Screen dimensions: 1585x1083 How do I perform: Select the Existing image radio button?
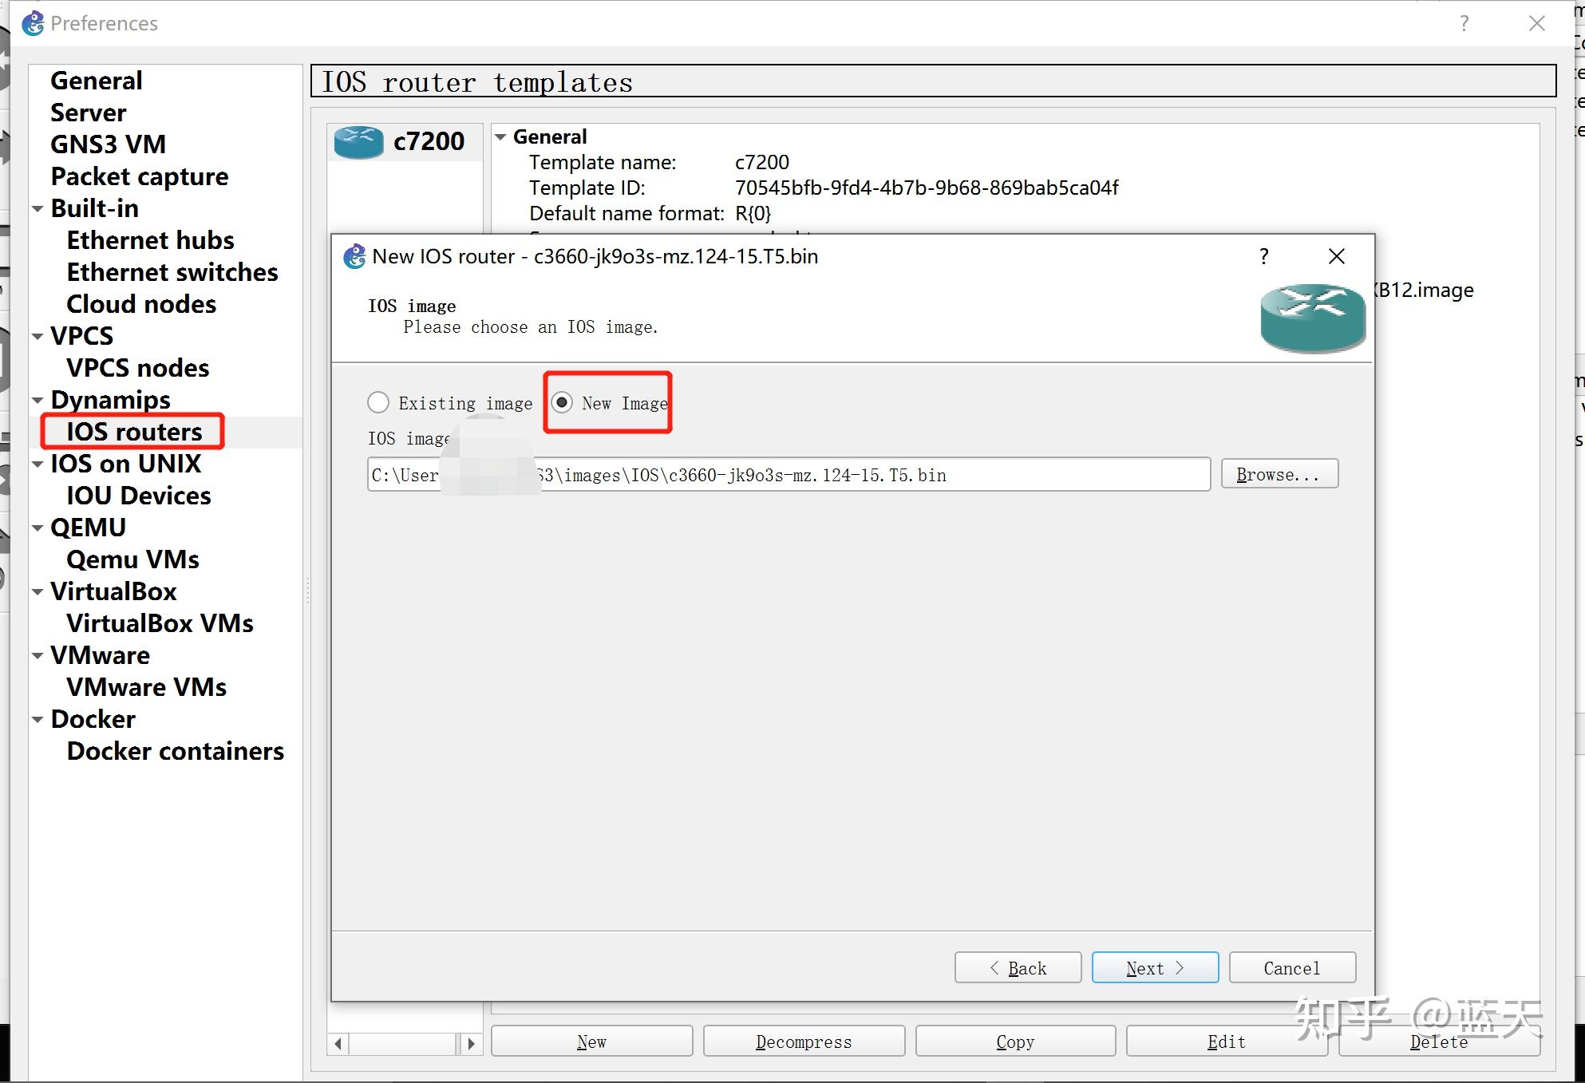coord(378,403)
